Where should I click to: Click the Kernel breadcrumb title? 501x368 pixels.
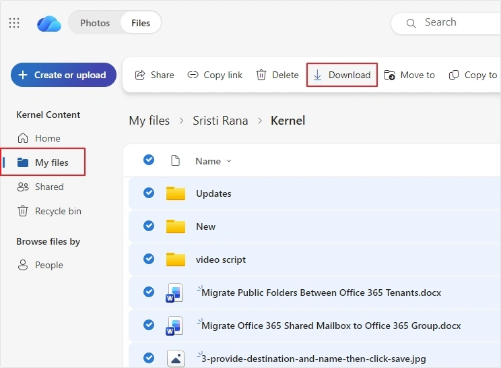click(x=288, y=121)
